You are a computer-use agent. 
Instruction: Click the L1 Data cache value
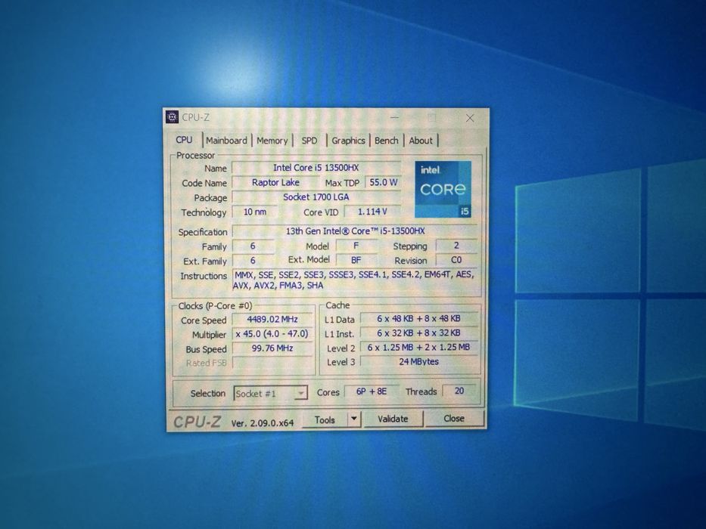[x=418, y=318]
